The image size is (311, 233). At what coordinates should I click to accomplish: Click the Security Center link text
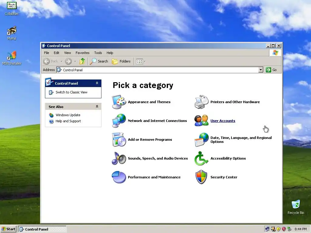(x=224, y=177)
